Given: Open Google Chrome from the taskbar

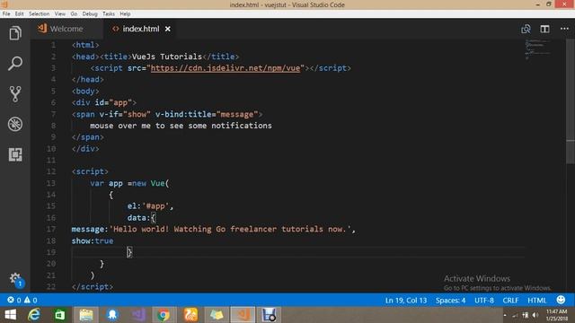Looking at the screenshot, I should [164, 315].
